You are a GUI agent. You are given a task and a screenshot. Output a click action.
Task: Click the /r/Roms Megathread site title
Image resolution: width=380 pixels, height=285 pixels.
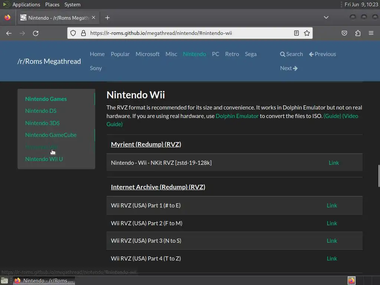(49, 61)
